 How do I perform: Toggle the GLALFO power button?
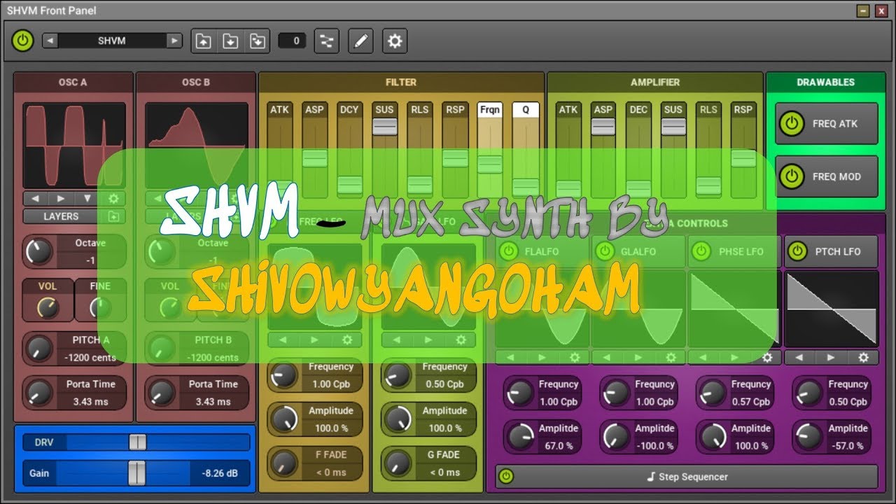(x=604, y=251)
